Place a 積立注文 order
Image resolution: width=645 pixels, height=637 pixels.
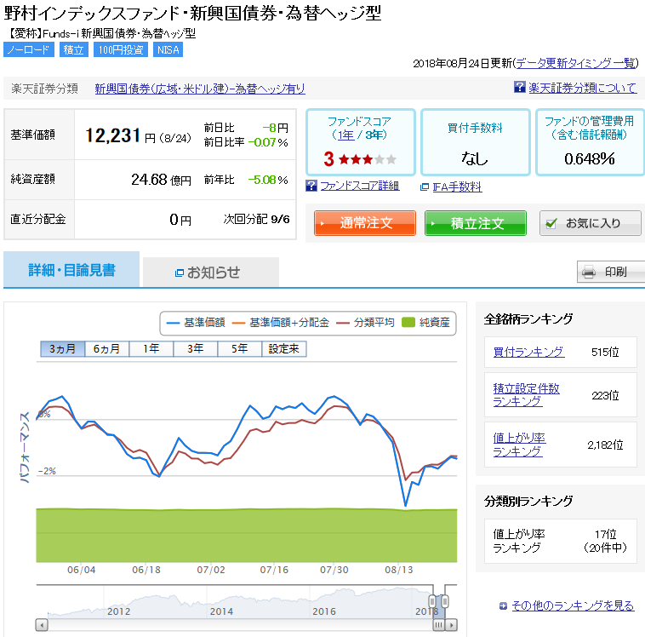point(476,223)
